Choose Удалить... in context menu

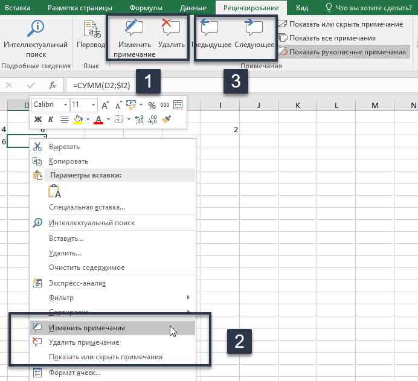click(113, 253)
